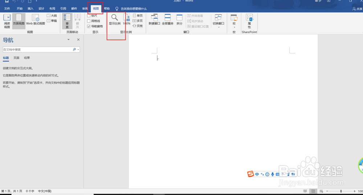
Task: Click the zoom in plus button
Action: (354, 191)
